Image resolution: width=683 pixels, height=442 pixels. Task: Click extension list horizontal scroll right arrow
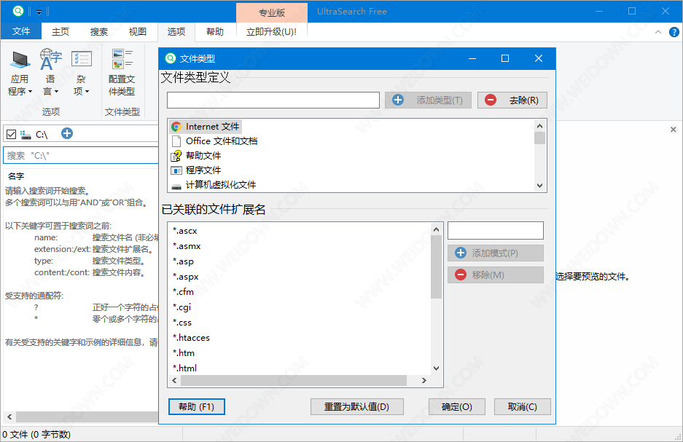[424, 381]
